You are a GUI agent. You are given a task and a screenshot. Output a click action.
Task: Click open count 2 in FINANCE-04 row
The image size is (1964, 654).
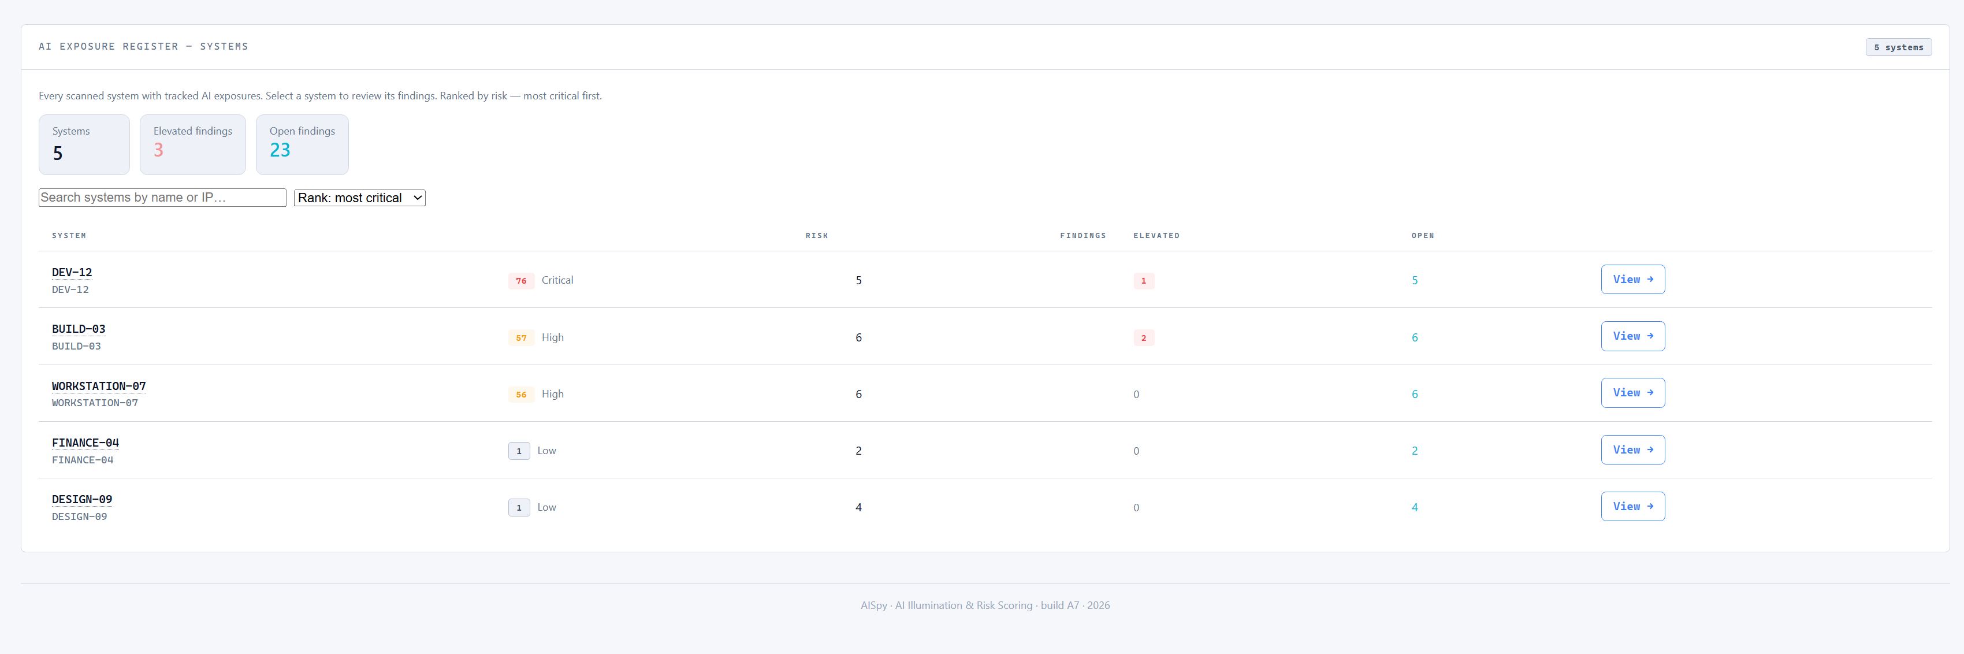pyautogui.click(x=1415, y=451)
